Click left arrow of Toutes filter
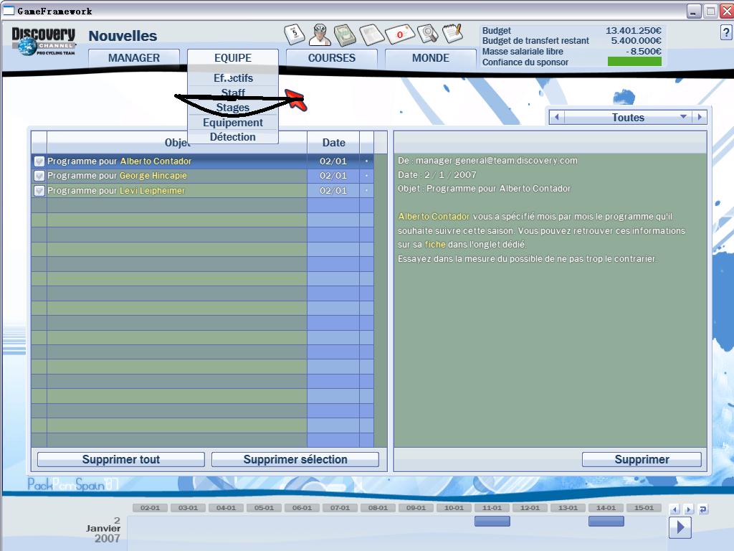 click(557, 117)
